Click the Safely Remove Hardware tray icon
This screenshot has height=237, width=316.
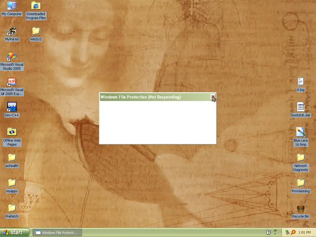pyautogui.click(x=287, y=232)
